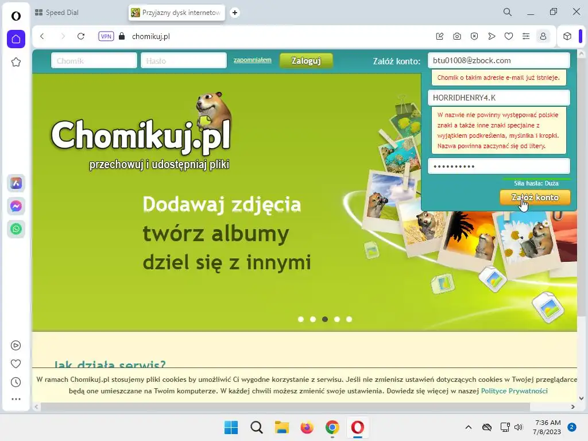Select the fourth carousel slide dot
588x441 pixels.
coord(337,319)
